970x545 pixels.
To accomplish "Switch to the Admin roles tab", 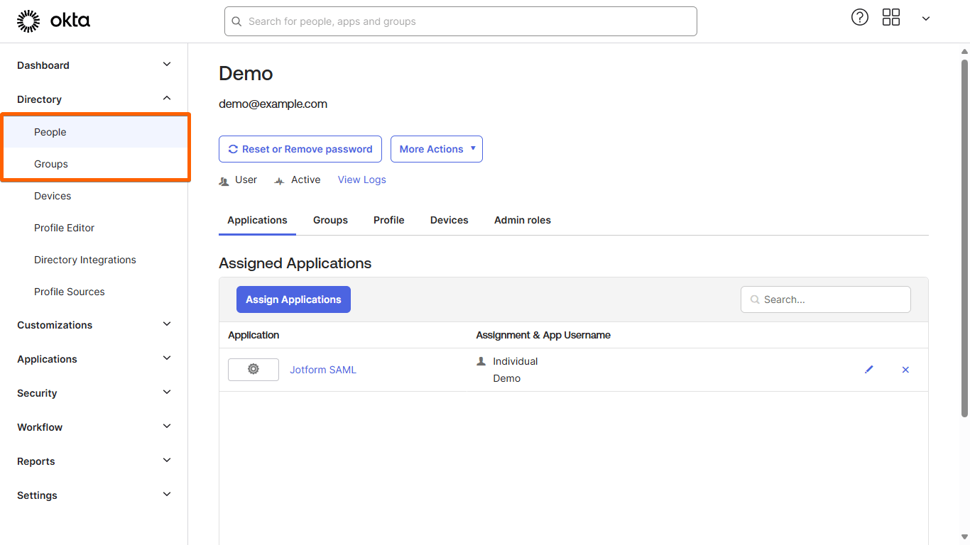I will 522,220.
